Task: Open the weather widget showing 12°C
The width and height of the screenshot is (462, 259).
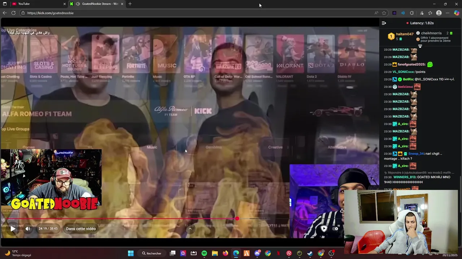Action: pyautogui.click(x=17, y=253)
